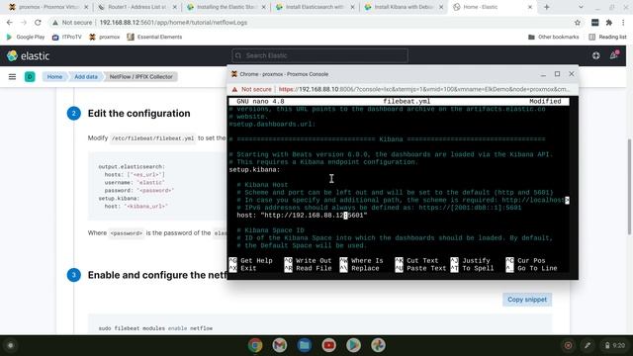Click the Not secure warning in Proxmox Console
633x356 pixels.
coord(252,89)
